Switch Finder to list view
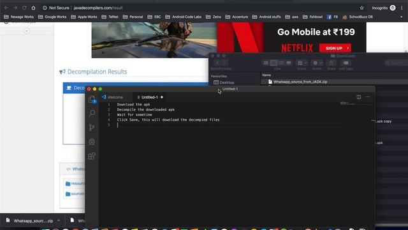Screen dimensions: 408x230 273,63
